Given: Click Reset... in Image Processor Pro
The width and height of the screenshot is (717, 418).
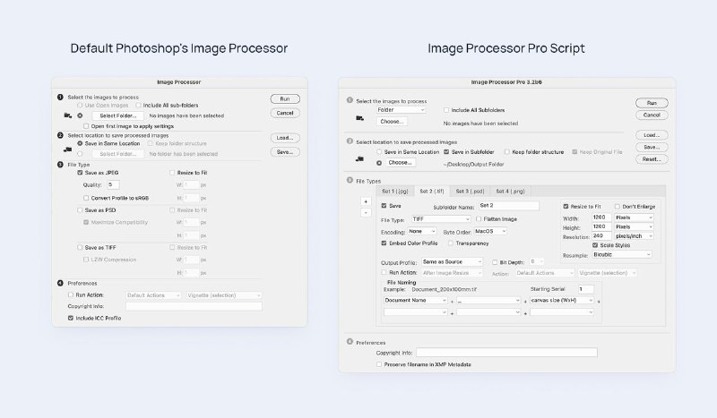Looking at the screenshot, I should tap(652, 159).
